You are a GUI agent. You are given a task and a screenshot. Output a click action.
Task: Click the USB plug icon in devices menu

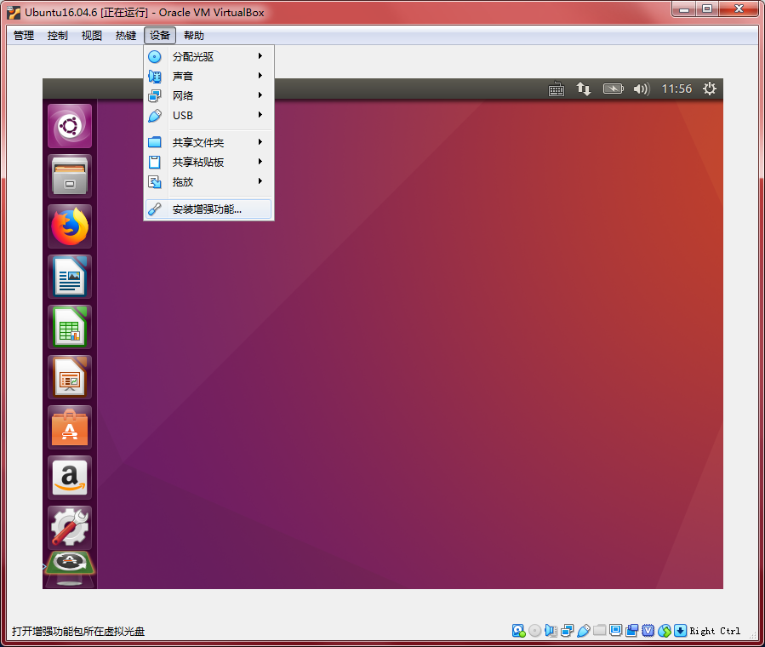(155, 116)
